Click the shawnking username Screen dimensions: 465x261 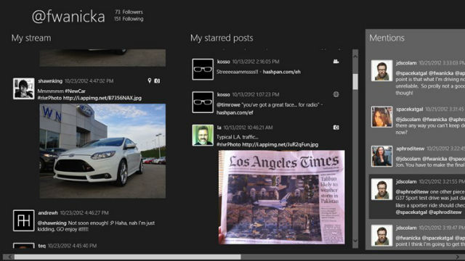pos(50,81)
